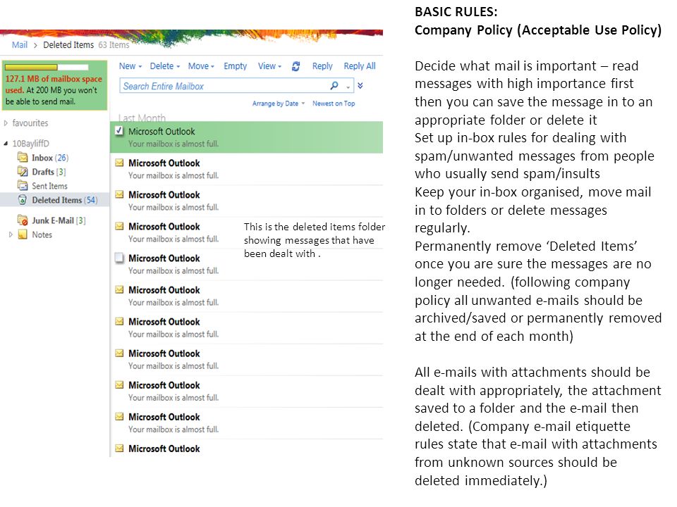Collapse the 10BayliffD mailbox tree
This screenshot has height=507, width=677.
(x=6, y=143)
